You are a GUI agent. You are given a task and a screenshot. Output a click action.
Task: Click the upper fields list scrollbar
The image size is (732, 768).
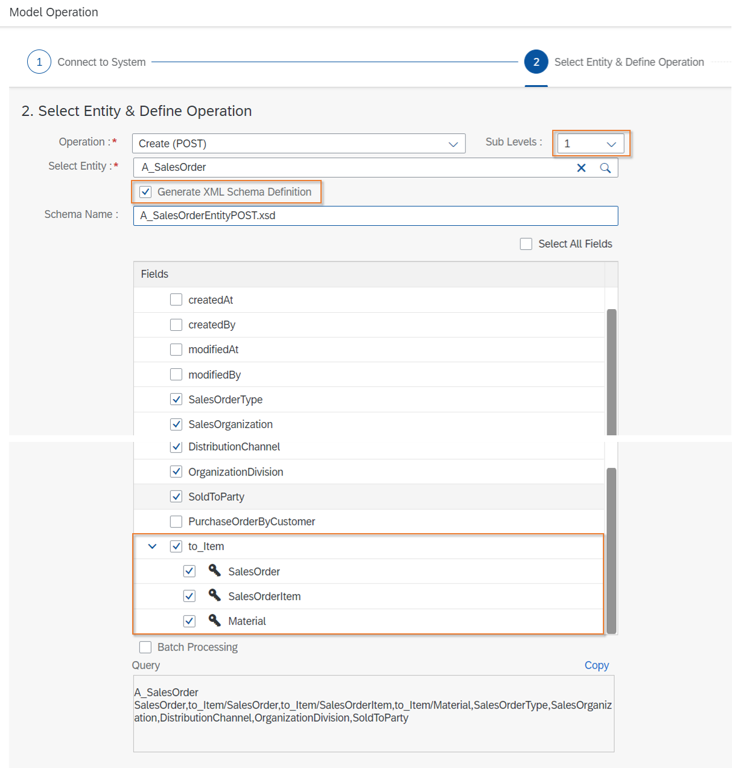(x=611, y=372)
